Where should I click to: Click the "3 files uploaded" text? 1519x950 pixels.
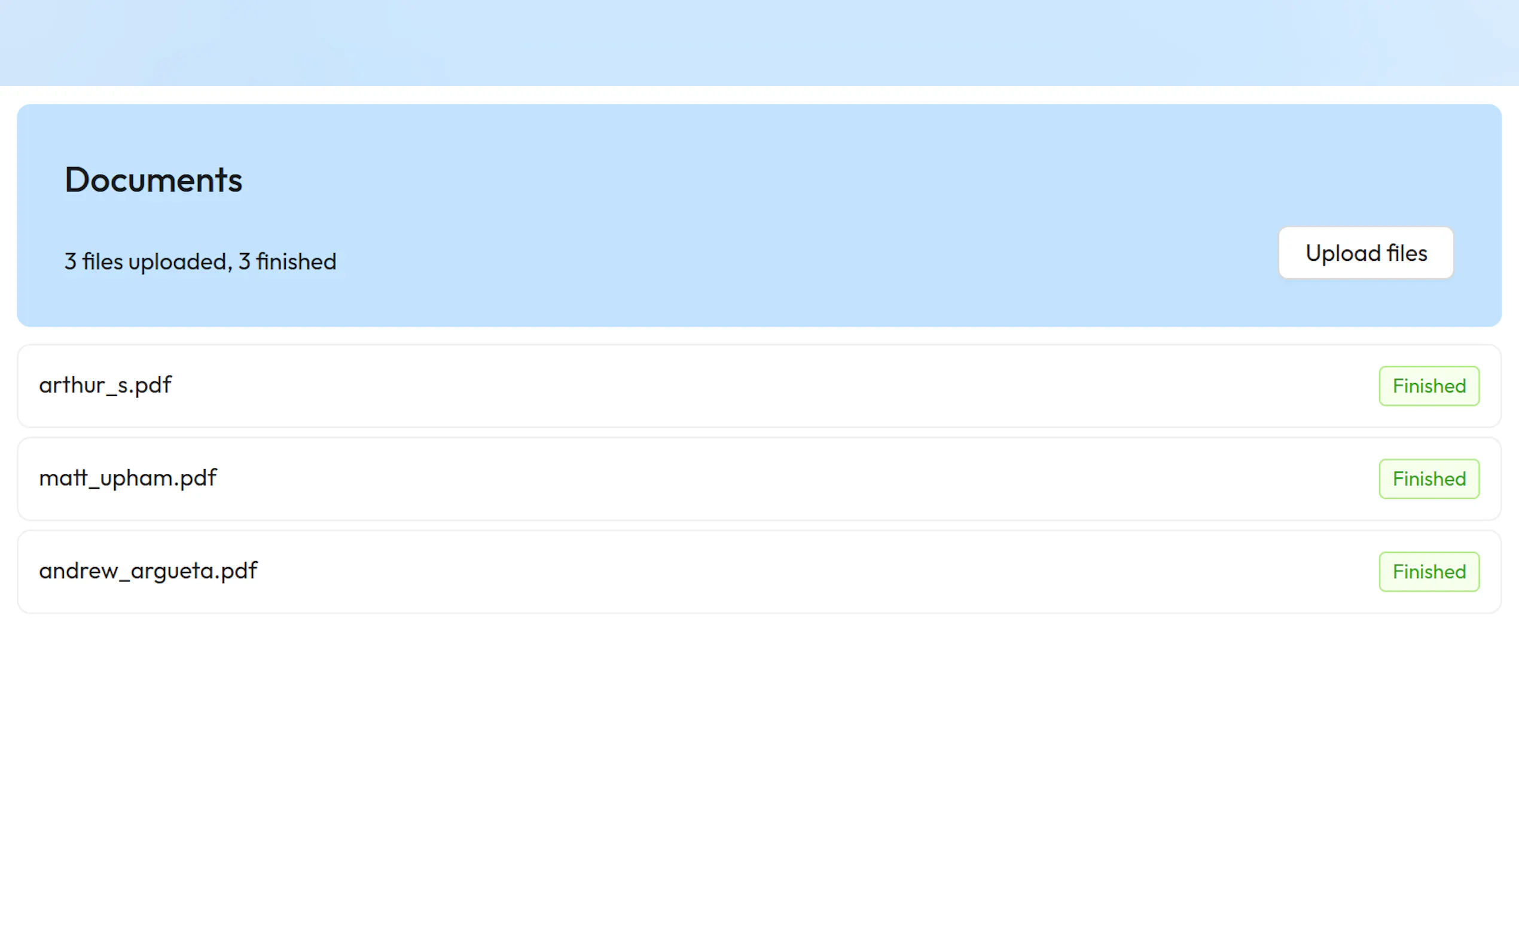click(x=146, y=261)
